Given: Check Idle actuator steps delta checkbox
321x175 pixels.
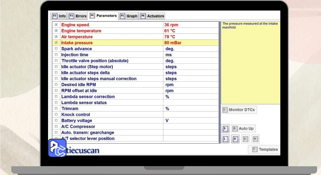Looking at the screenshot, I should click(x=56, y=73).
